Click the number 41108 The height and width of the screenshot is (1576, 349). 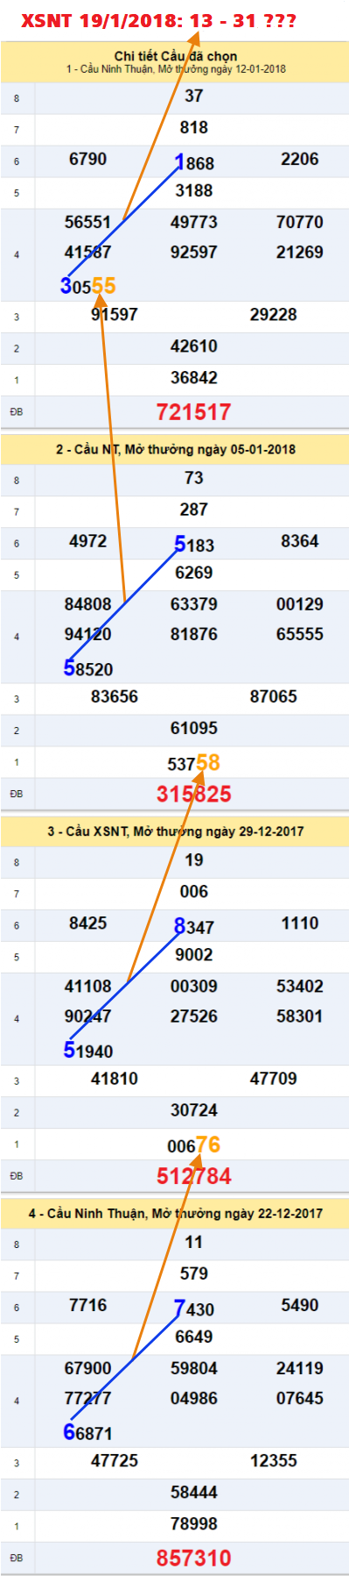coord(87,986)
